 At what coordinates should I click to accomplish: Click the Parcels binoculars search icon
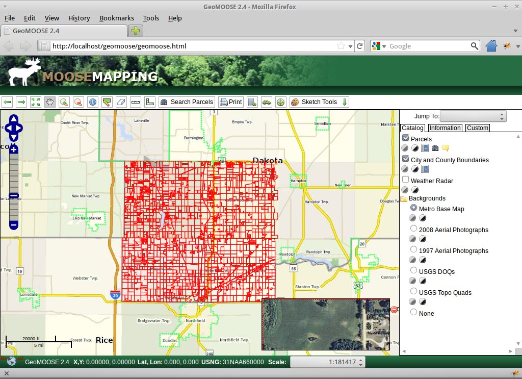[x=435, y=148]
